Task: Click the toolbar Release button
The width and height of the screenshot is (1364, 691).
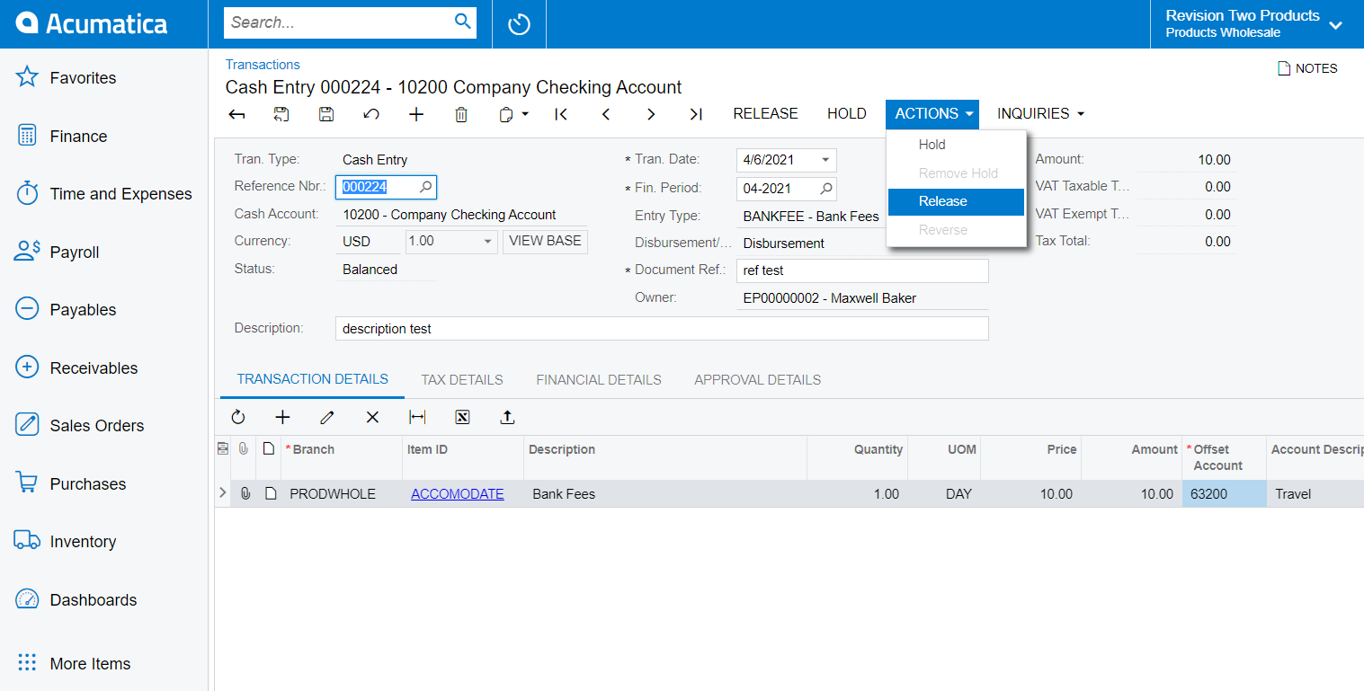Action: [765, 114]
